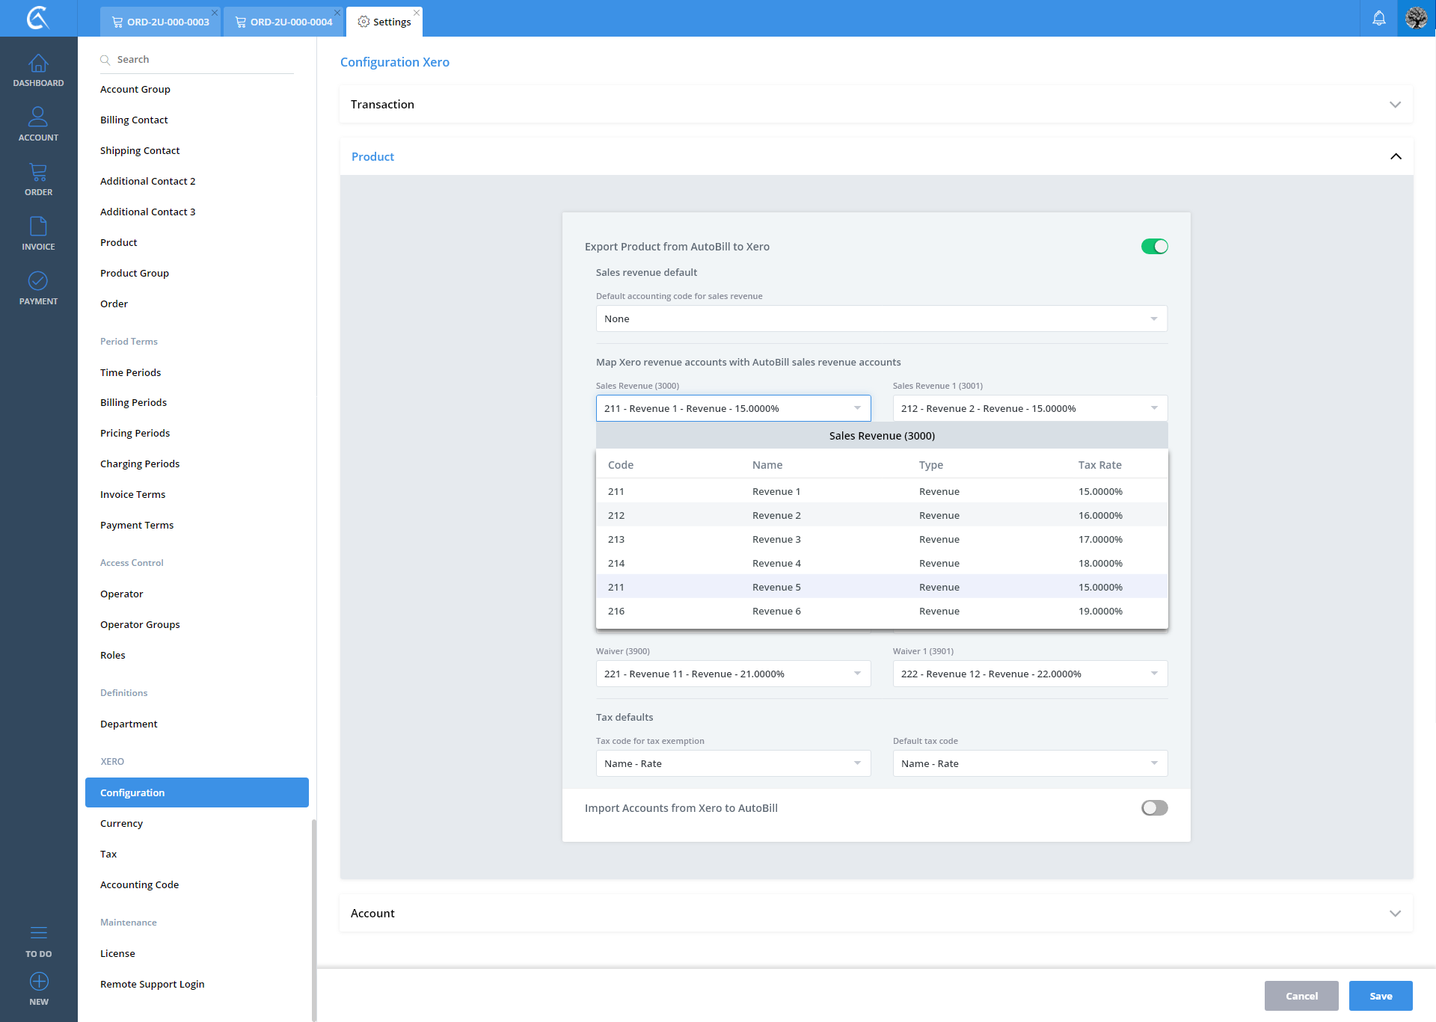
Task: Open the Waiver 1 (3901) dropdown
Action: [1029, 674]
